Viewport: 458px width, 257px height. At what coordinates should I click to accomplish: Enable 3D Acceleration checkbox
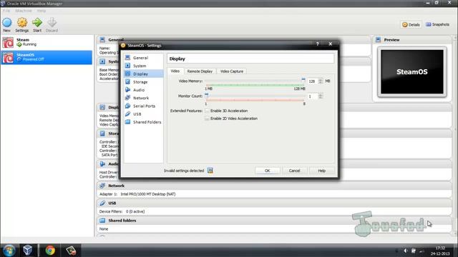click(x=207, y=111)
